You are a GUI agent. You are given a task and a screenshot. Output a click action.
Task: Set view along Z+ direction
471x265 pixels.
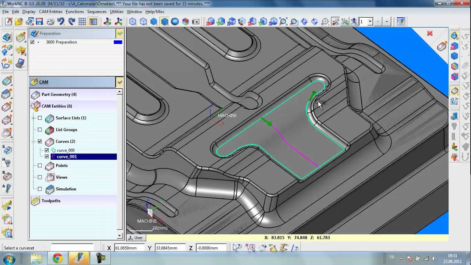(x=231, y=22)
